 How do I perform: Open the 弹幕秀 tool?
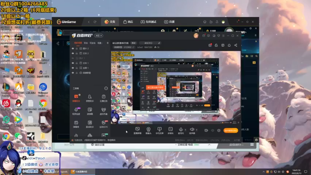coord(76,124)
